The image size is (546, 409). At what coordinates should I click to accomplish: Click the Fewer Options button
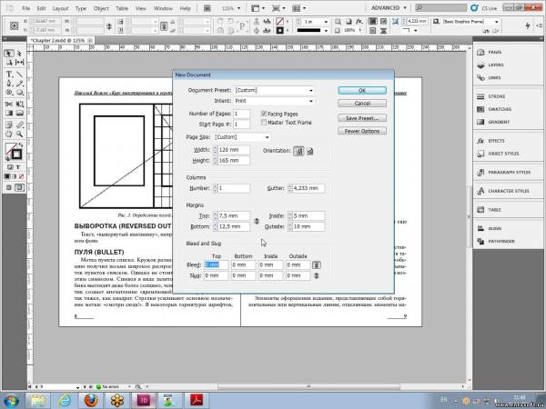[362, 131]
